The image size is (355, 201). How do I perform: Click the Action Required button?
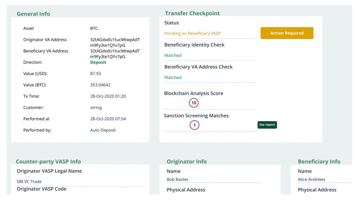click(287, 33)
